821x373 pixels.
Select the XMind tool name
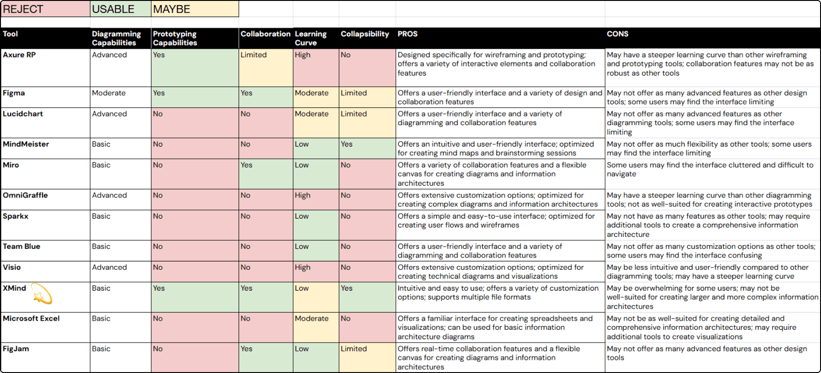click(15, 288)
